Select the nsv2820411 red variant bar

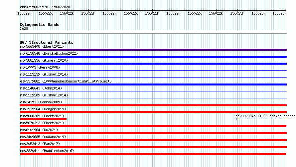coord(153,154)
